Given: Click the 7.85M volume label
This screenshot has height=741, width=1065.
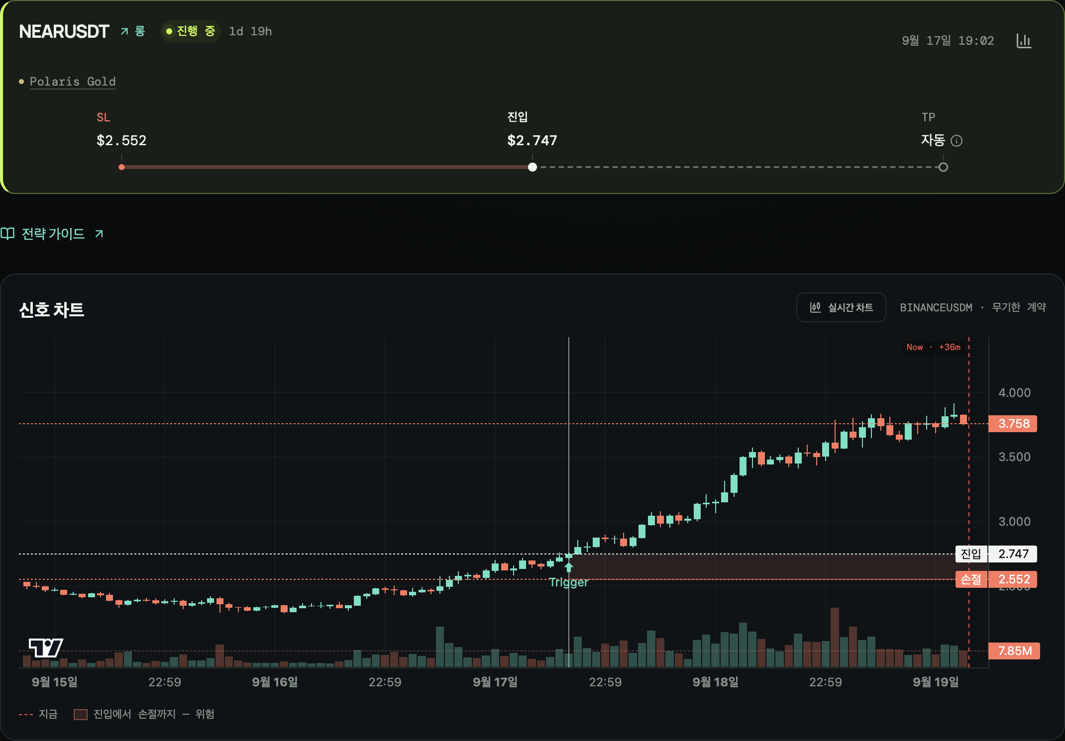Looking at the screenshot, I should pyautogui.click(x=1014, y=651).
